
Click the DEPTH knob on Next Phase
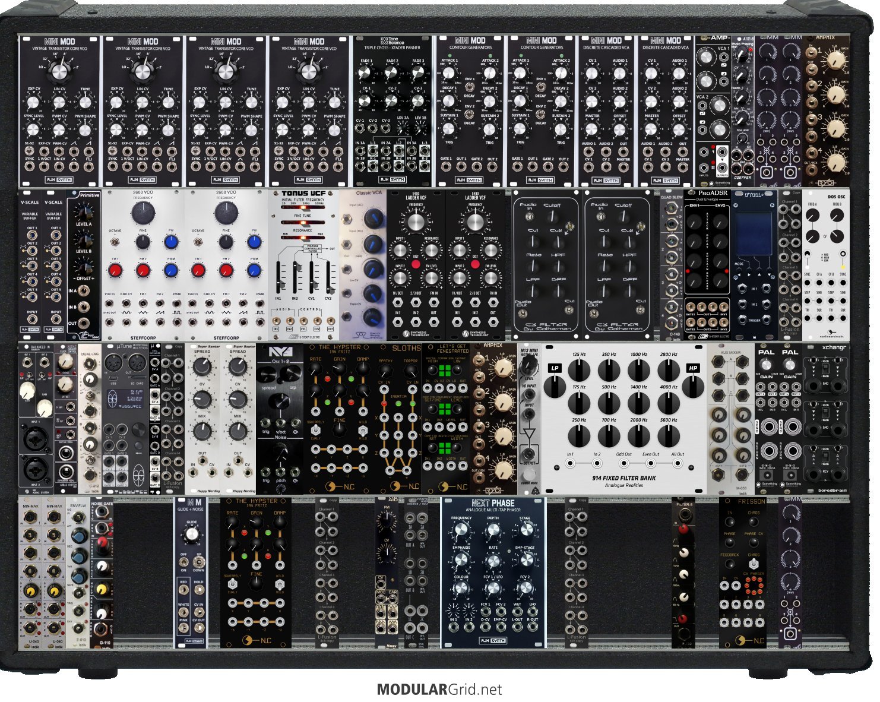493,530
